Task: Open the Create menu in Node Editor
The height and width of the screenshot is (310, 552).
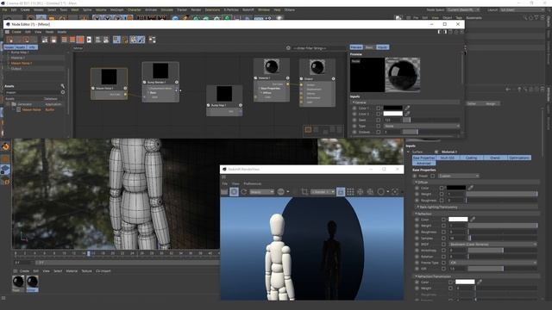Action: pos(16,32)
